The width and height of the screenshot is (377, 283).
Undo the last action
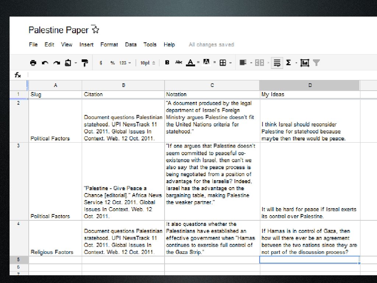click(x=45, y=63)
